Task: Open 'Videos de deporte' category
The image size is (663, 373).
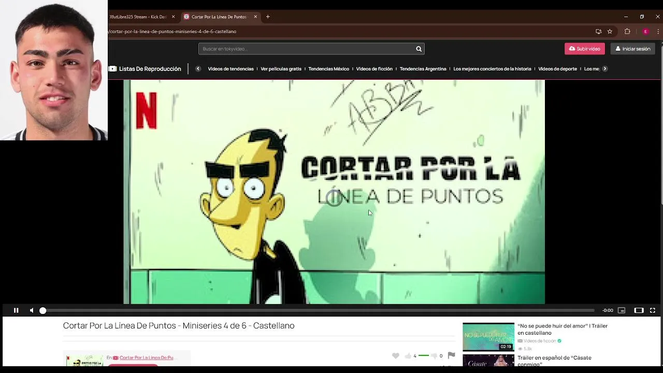Action: pyautogui.click(x=557, y=69)
